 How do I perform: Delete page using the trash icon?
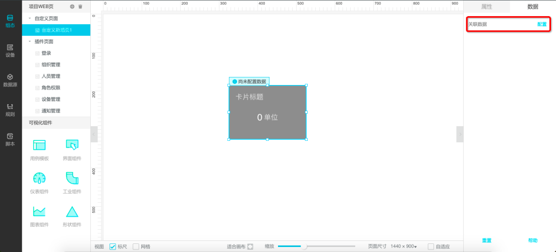tap(80, 7)
